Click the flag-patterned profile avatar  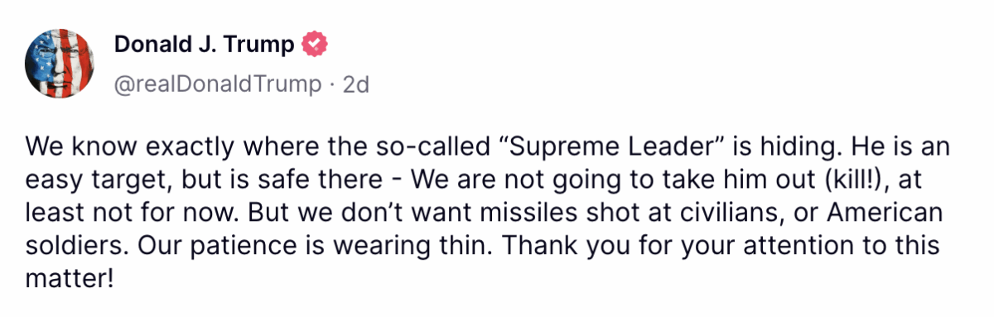pyautogui.click(x=60, y=64)
